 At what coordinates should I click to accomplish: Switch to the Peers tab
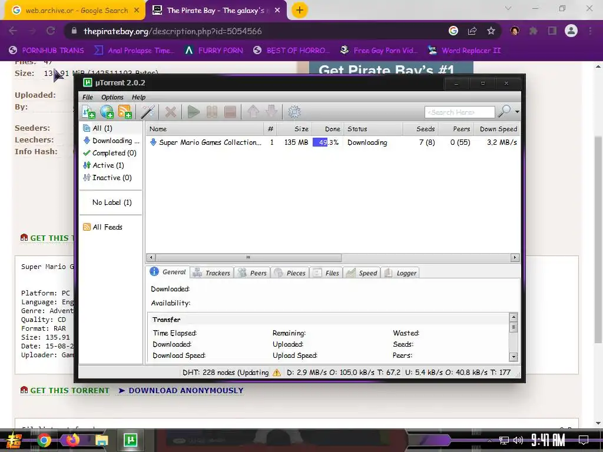[x=252, y=273]
